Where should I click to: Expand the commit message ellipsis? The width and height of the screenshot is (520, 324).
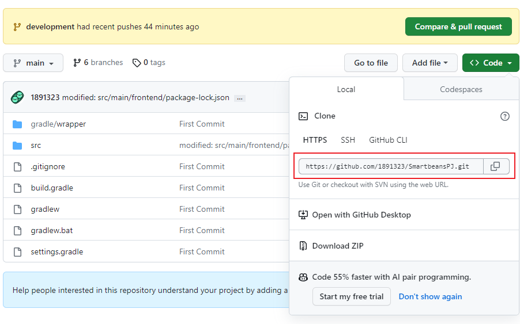[x=240, y=98]
